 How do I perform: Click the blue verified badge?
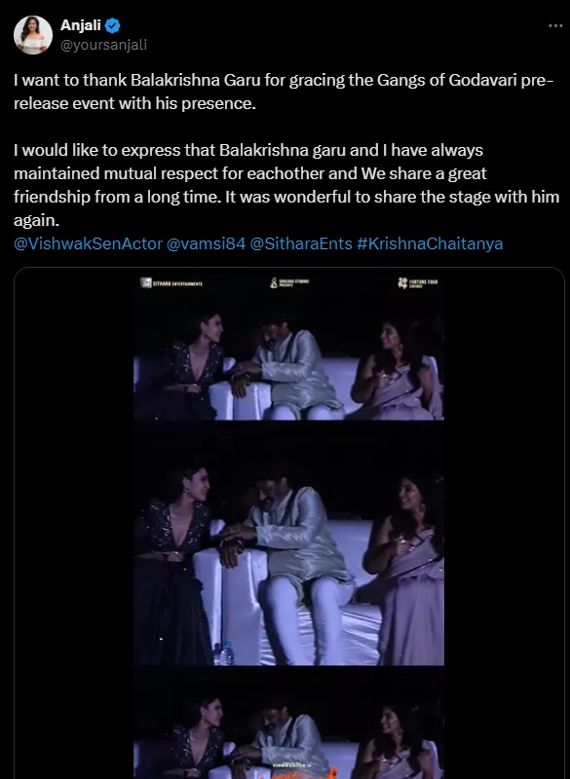[x=112, y=25]
